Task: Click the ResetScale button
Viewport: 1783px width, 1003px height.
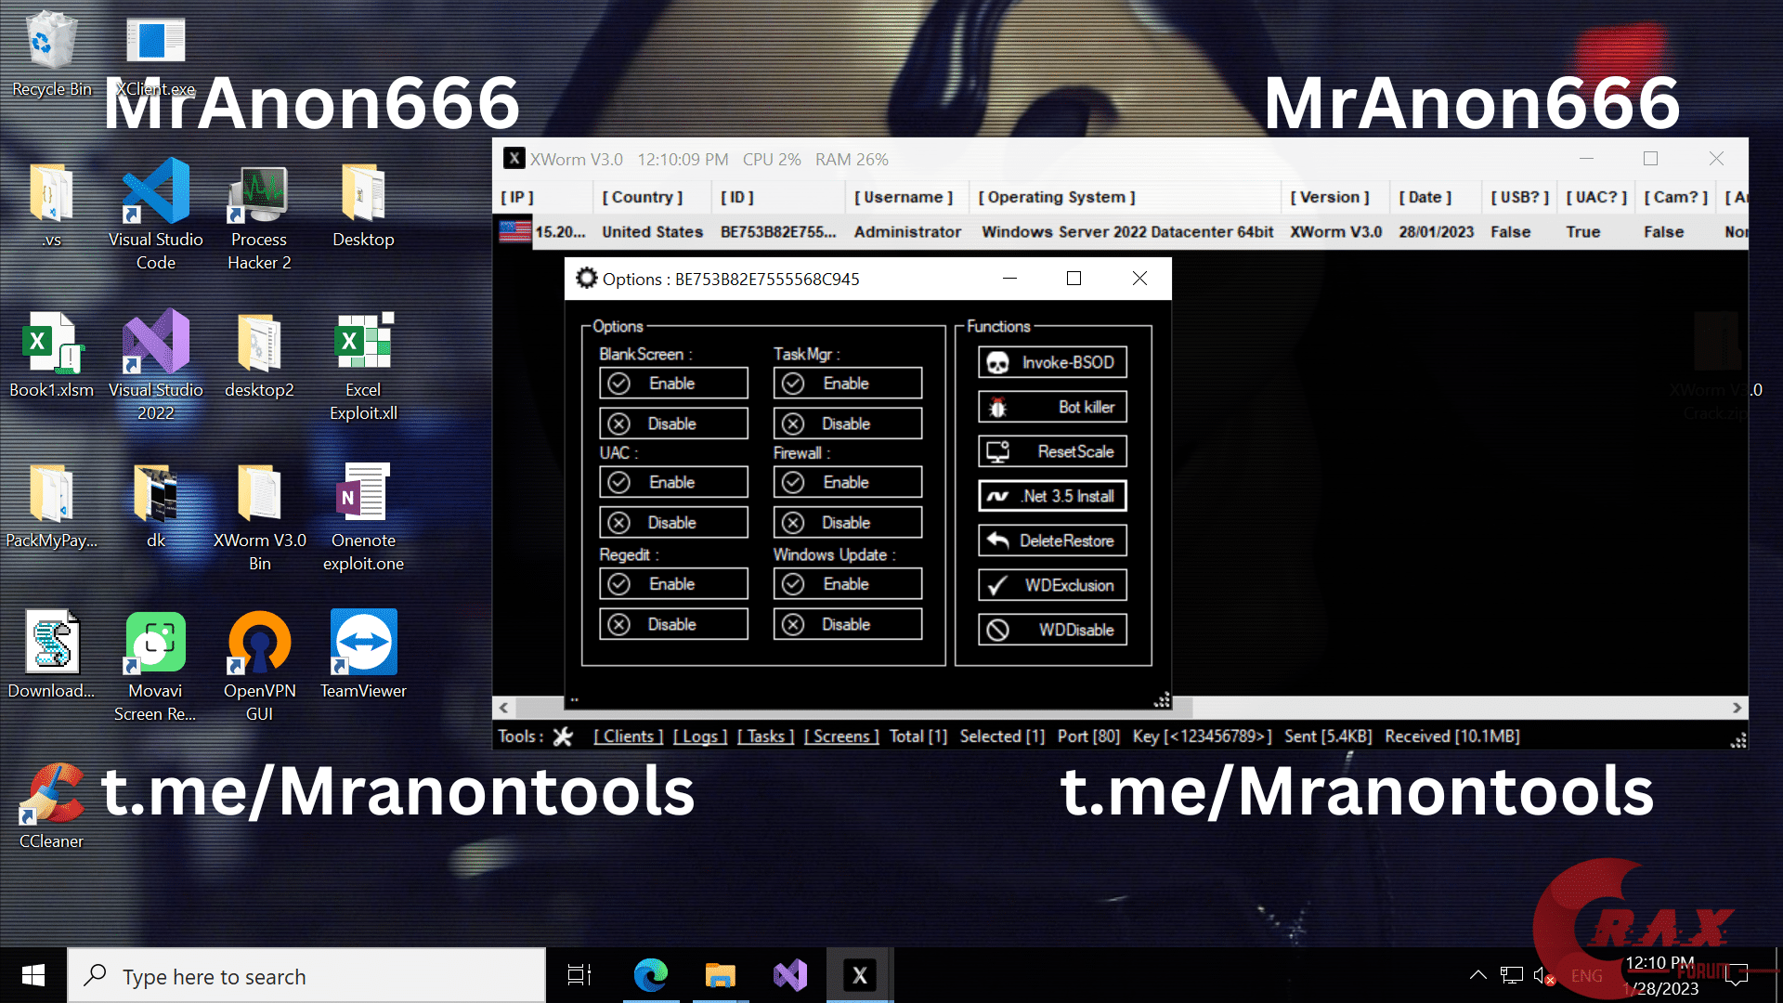Action: click(x=1052, y=451)
